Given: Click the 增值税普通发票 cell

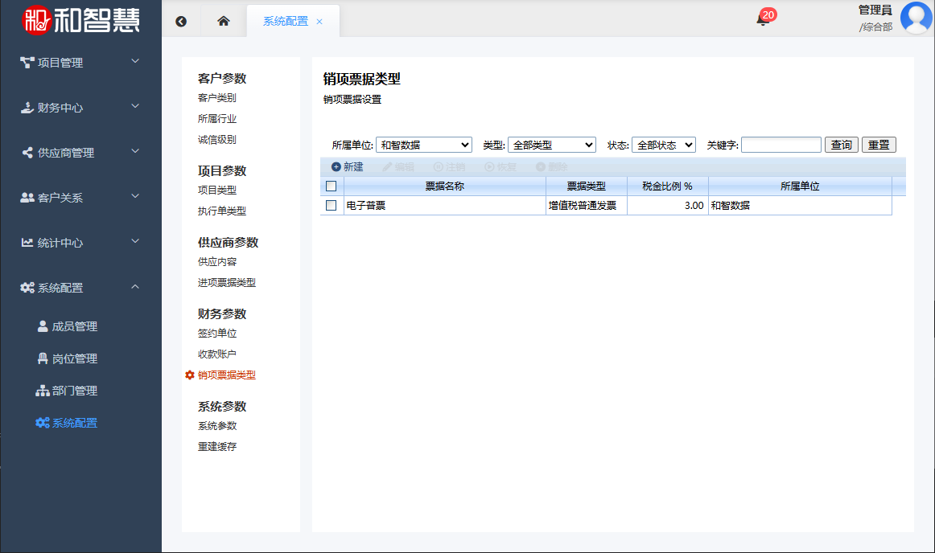Looking at the screenshot, I should 586,205.
